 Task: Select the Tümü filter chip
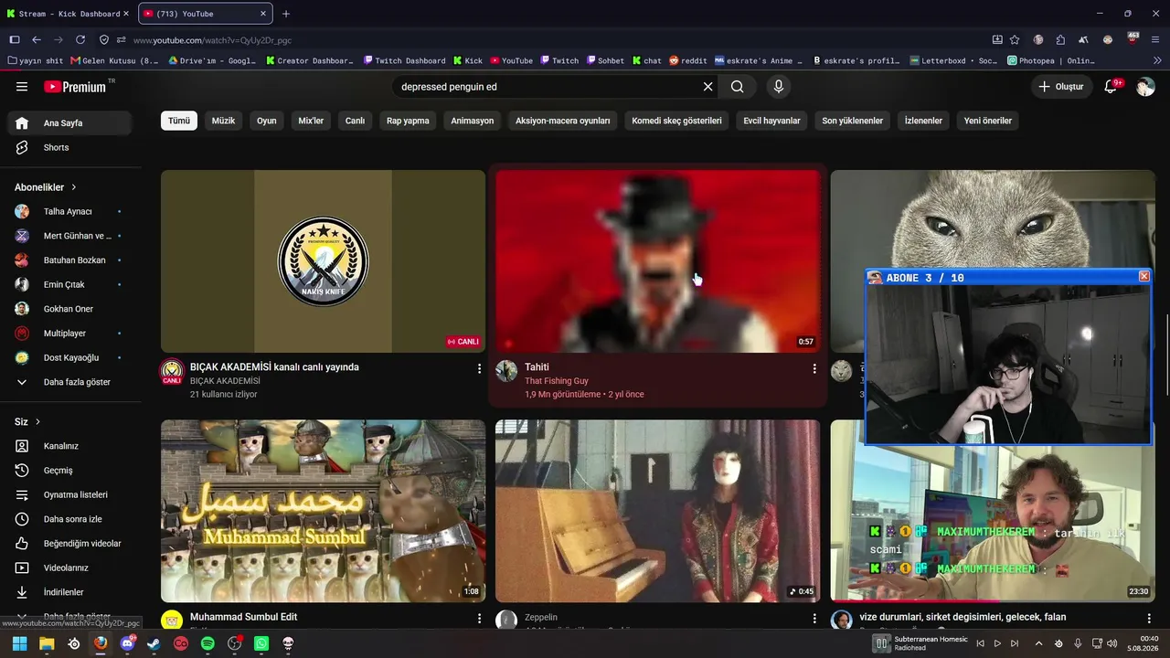pos(179,121)
